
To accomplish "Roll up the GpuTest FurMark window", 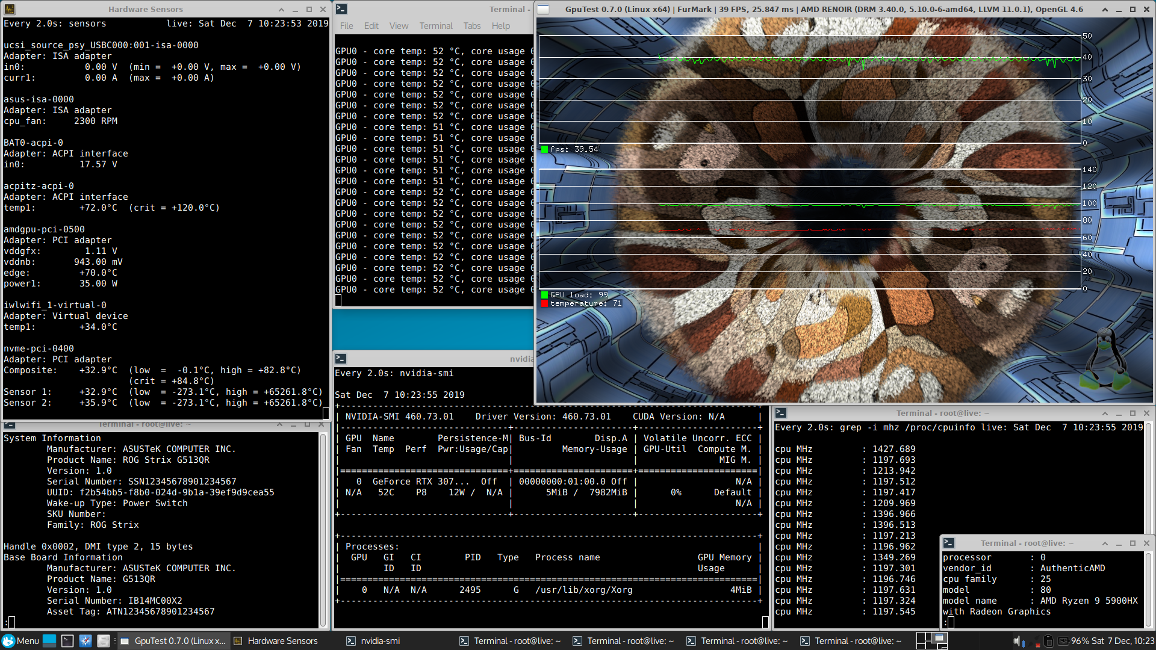I will pyautogui.click(x=1105, y=9).
